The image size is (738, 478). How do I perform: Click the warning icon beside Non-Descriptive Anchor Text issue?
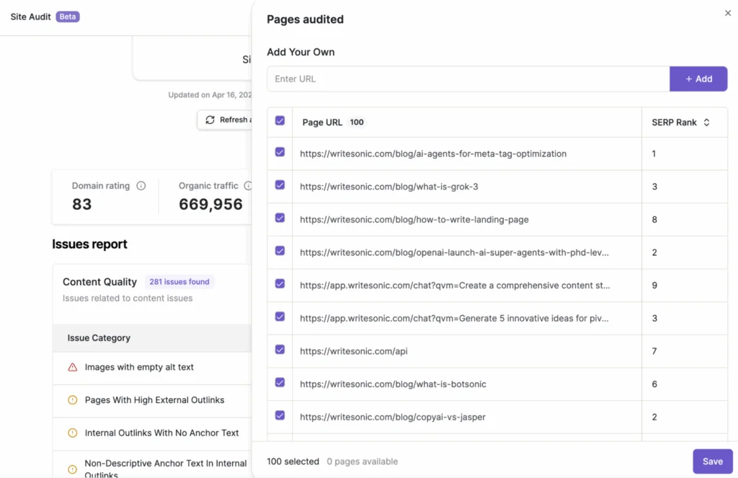tap(72, 468)
